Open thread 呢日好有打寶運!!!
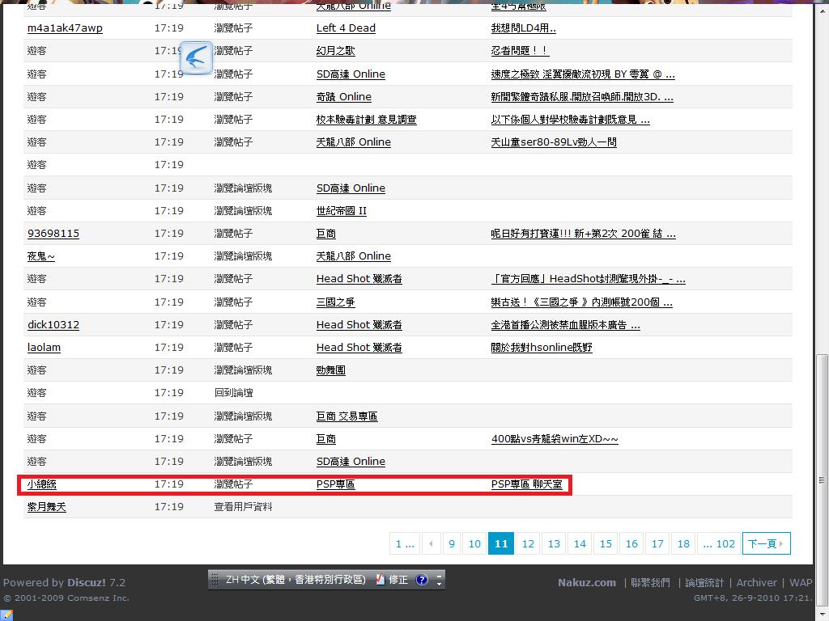Image resolution: width=829 pixels, height=621 pixels. pyautogui.click(x=583, y=234)
